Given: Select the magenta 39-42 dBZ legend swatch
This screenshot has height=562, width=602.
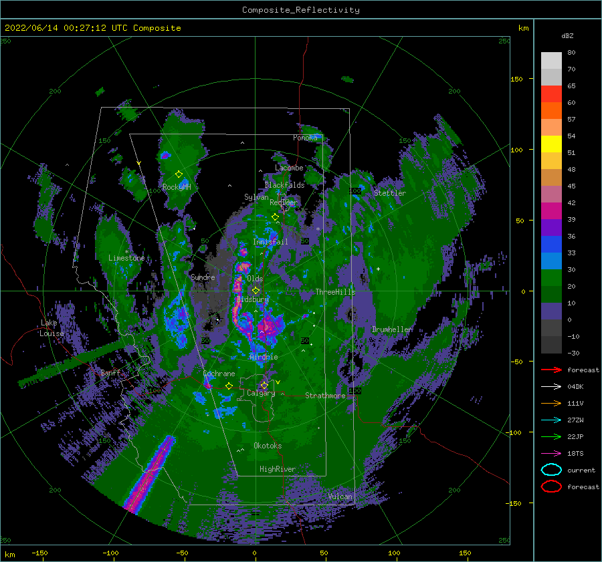Looking at the screenshot, I should coord(551,210).
